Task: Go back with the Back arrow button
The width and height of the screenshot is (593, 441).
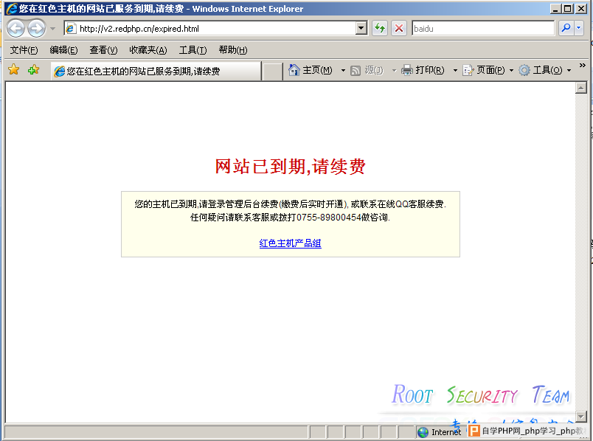Action: click(x=16, y=28)
